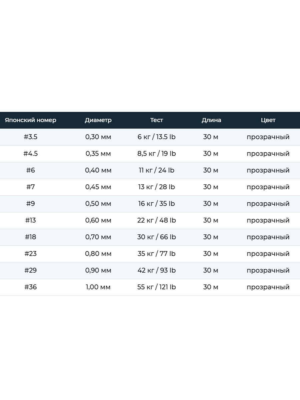Click the Японский номер column header
300x400 pixels.
pos(31,120)
